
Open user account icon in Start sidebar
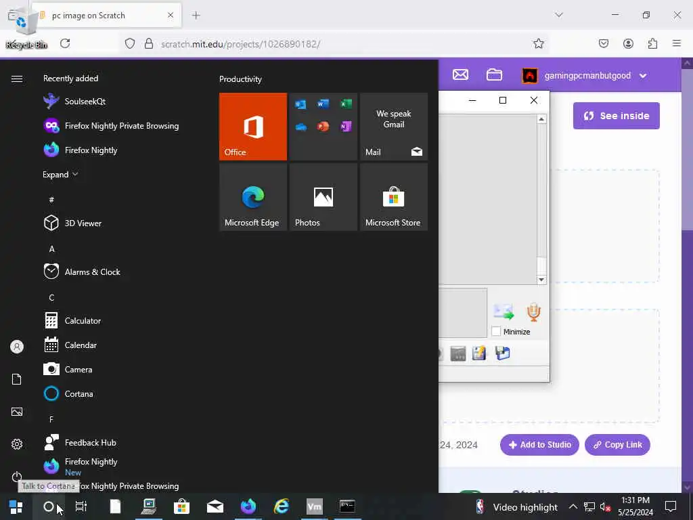pos(17,347)
